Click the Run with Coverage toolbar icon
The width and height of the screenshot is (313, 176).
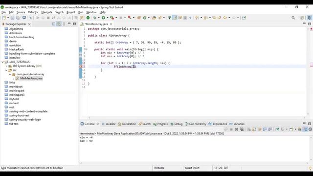click(x=112, y=18)
